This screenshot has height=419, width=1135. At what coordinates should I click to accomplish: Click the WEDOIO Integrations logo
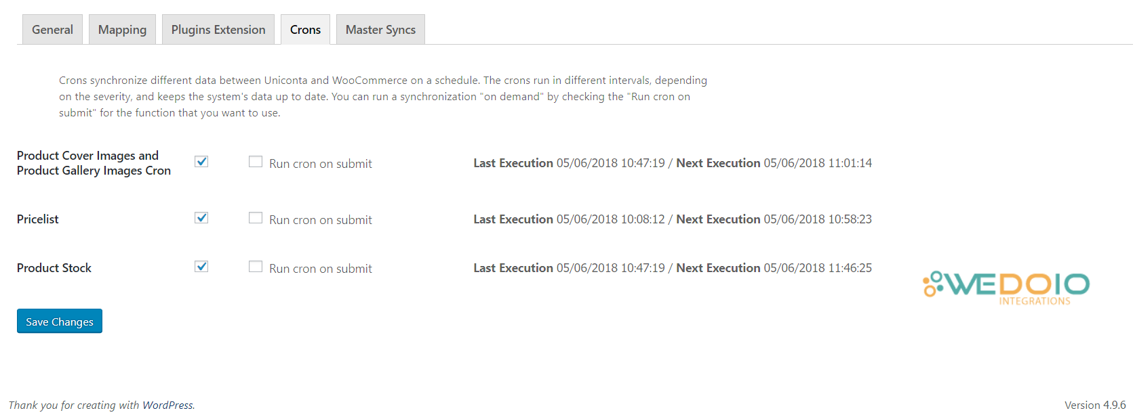tap(1006, 287)
